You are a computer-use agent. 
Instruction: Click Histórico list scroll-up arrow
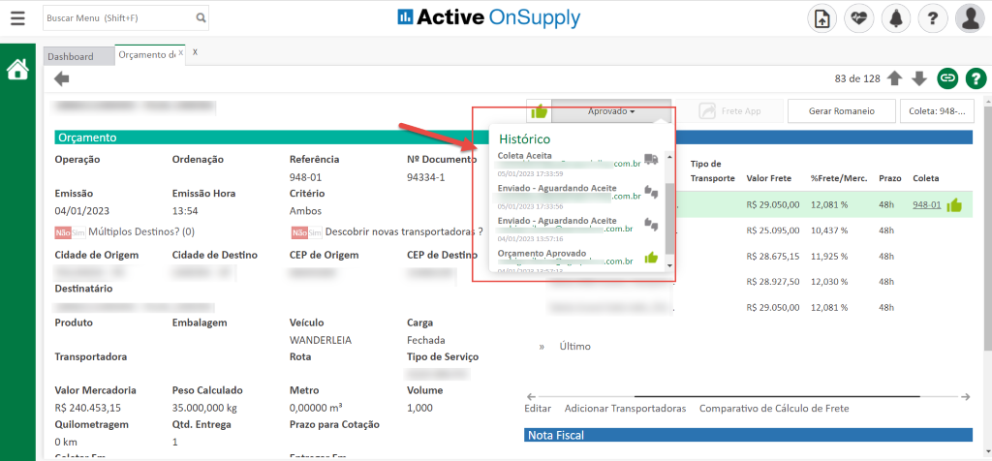pyautogui.click(x=670, y=156)
